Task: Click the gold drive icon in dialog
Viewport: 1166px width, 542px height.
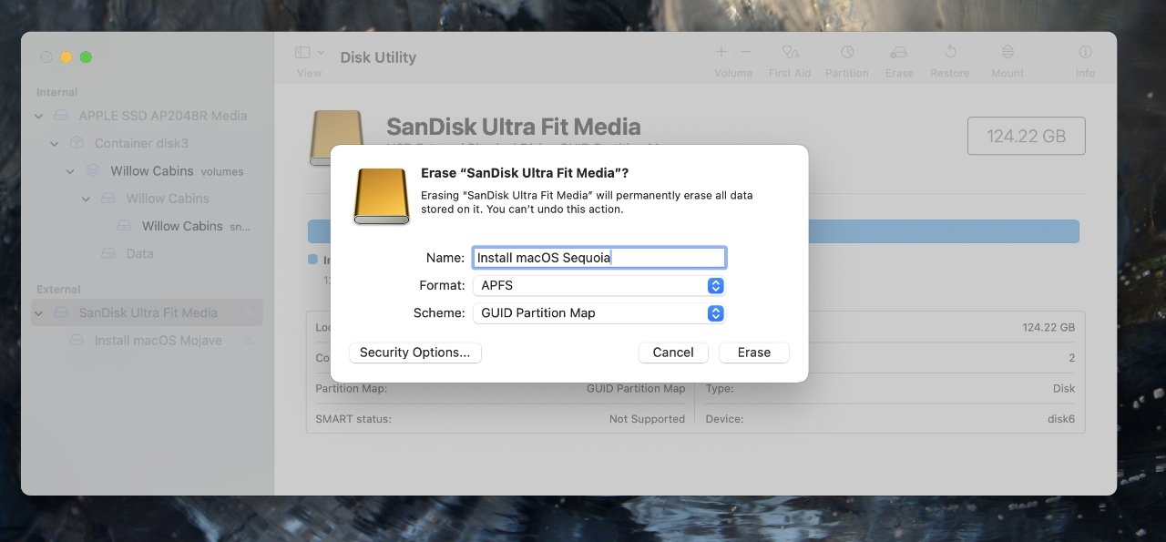Action: pos(381,196)
